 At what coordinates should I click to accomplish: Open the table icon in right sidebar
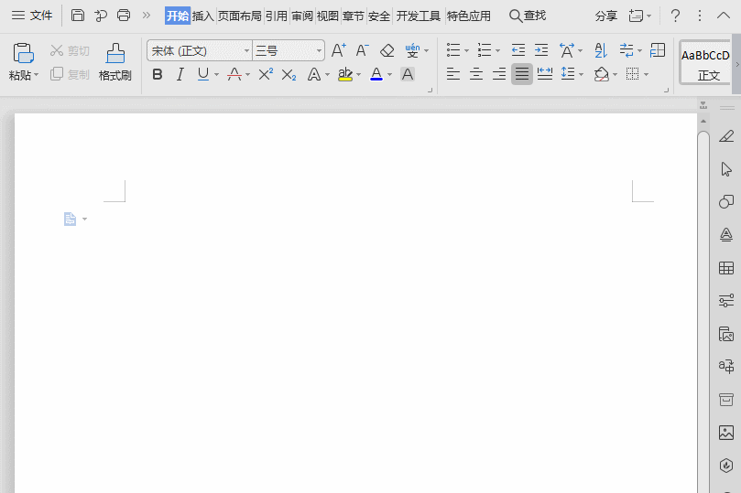pyautogui.click(x=726, y=268)
